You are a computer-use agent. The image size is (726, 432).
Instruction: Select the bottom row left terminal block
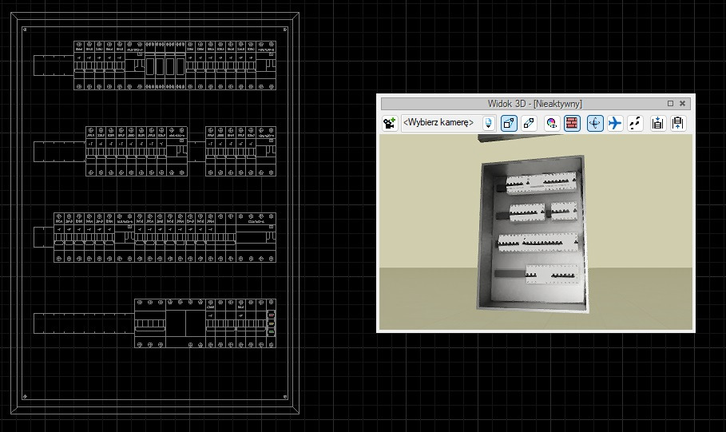pyautogui.click(x=84, y=323)
